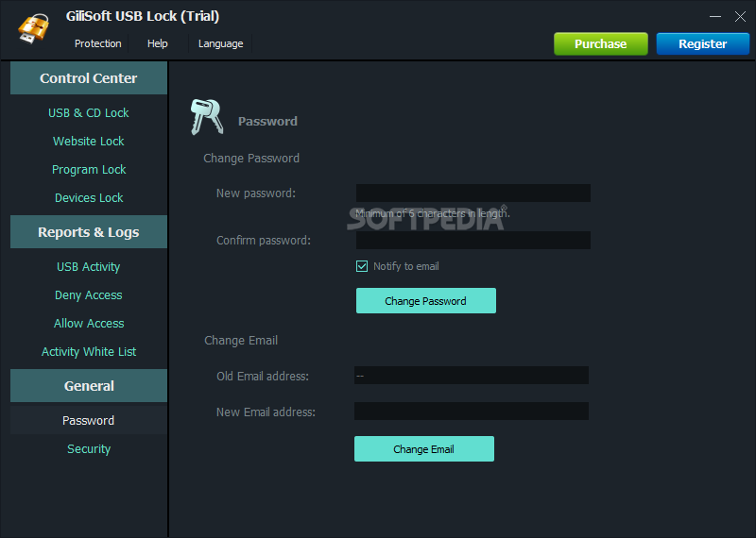This screenshot has width=756, height=538.
Task: Open the Allow Access log
Action: pos(89,323)
